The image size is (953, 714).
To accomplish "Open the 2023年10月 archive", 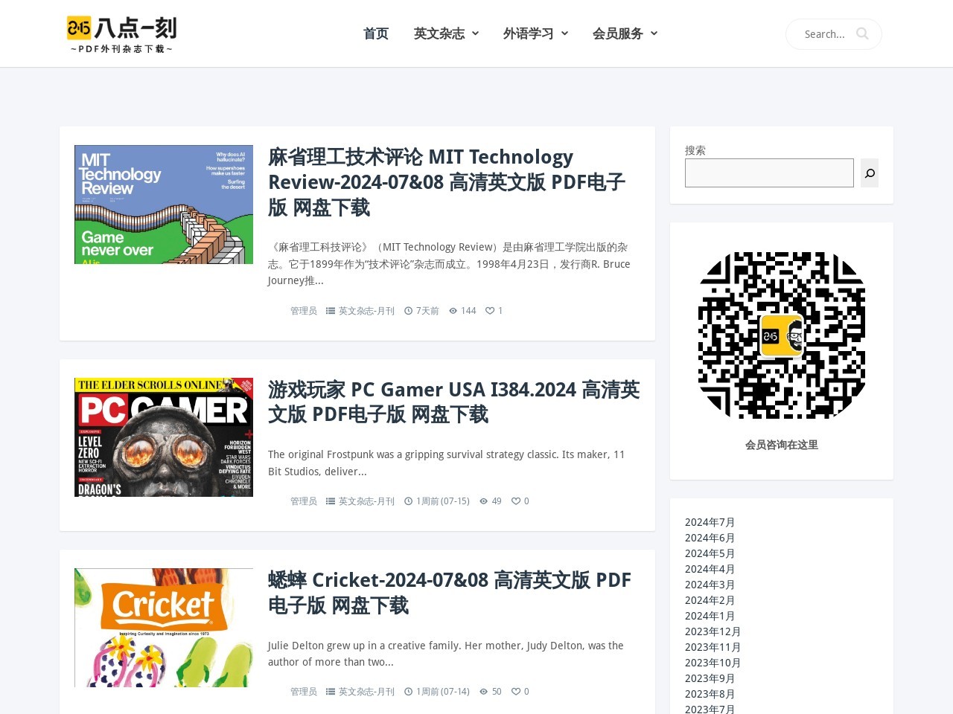I will (713, 663).
